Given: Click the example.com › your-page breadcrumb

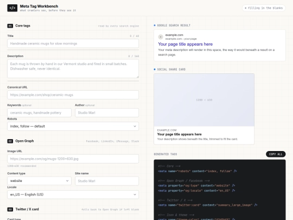Looking at the screenshot, I should click(x=181, y=39).
